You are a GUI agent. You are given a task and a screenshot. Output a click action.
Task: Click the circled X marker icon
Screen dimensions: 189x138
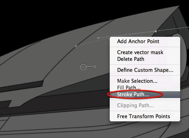click(x=83, y=67)
